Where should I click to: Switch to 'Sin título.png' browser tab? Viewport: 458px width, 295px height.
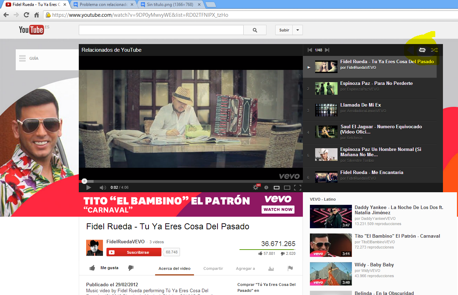(x=171, y=5)
